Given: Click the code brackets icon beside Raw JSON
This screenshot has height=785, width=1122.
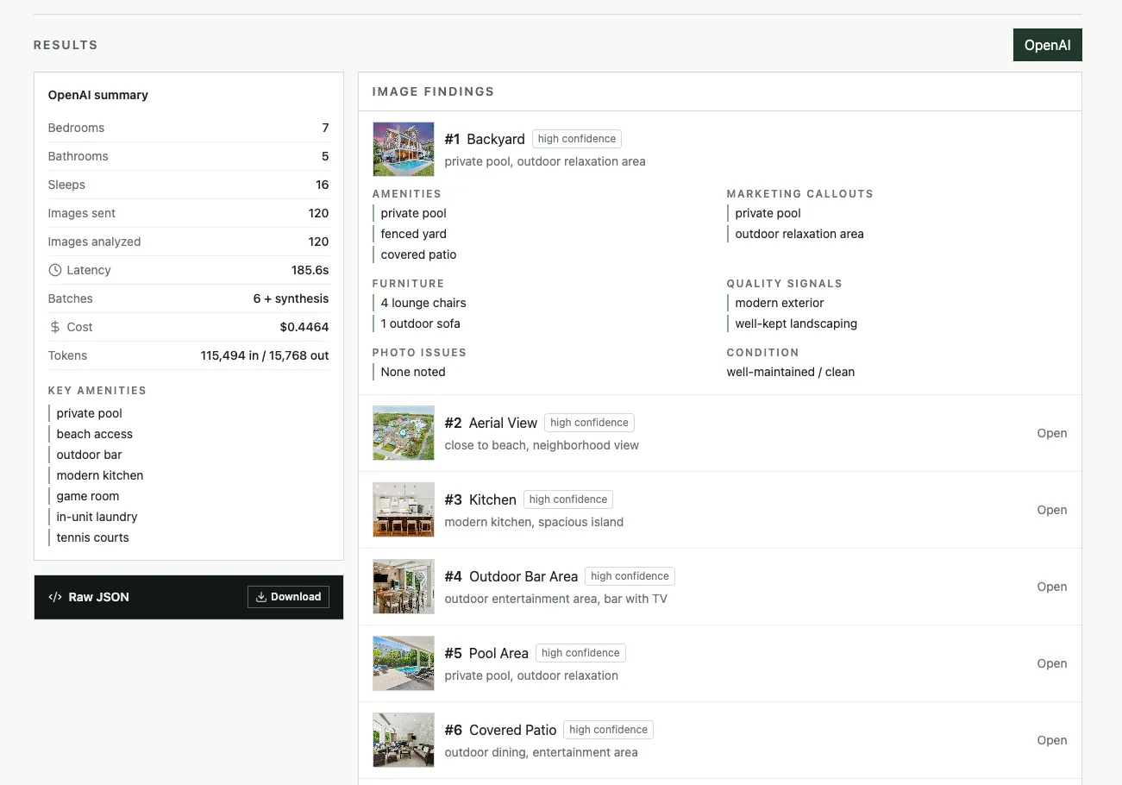Looking at the screenshot, I should coord(55,597).
